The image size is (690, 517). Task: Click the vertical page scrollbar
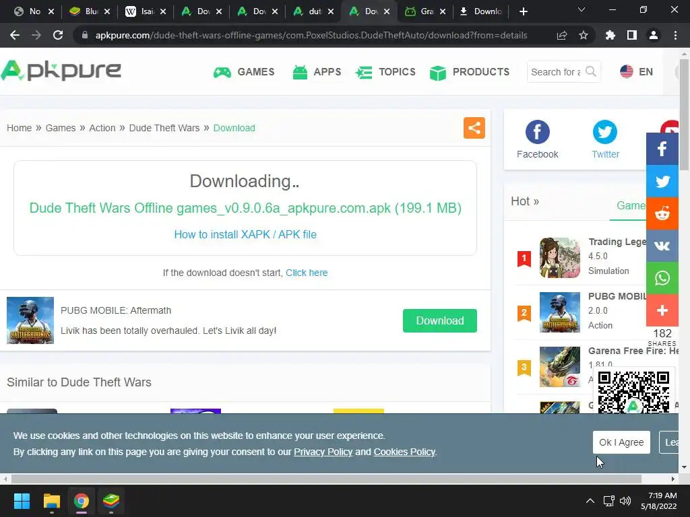click(x=684, y=114)
